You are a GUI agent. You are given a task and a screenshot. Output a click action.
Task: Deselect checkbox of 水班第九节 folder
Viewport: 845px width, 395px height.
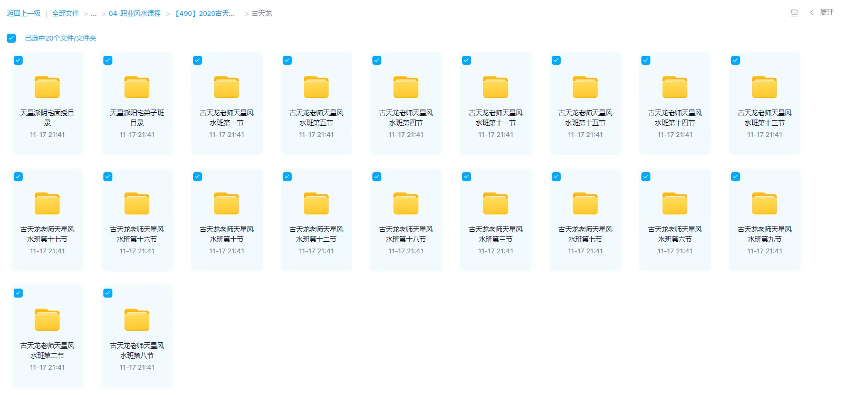(735, 176)
